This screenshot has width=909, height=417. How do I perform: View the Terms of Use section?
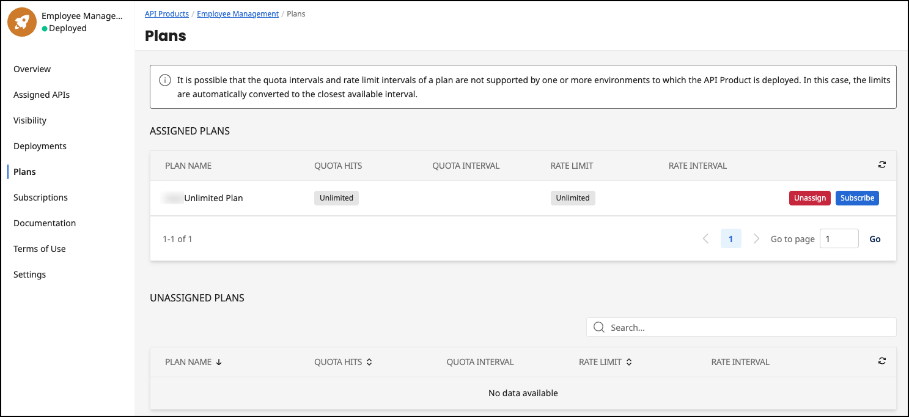pos(39,248)
